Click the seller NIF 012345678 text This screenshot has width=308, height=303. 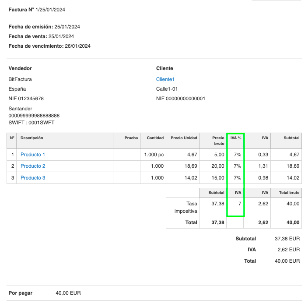(x=26, y=99)
